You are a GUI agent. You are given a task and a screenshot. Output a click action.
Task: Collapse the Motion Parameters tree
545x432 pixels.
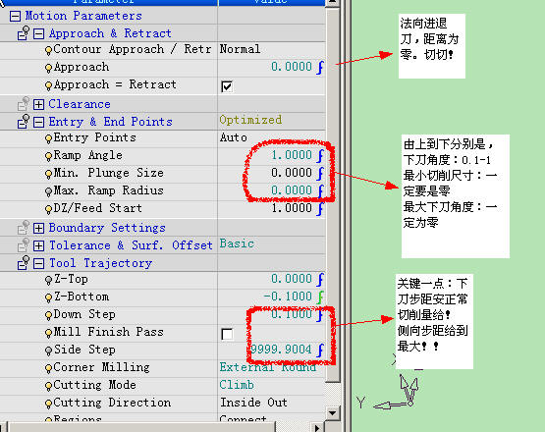[15, 16]
